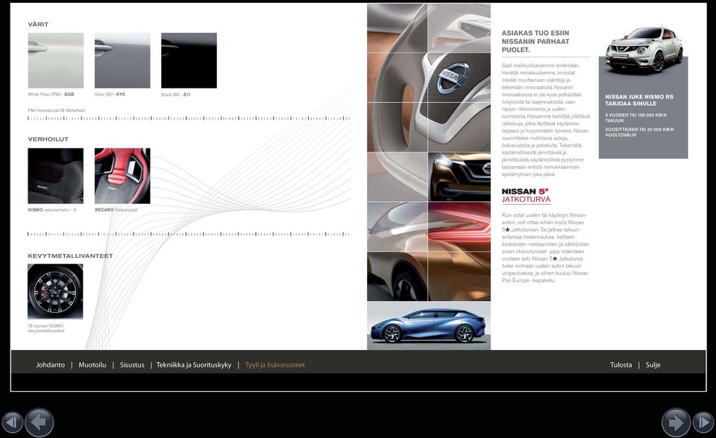Click the blue concept car image
This screenshot has width=716, height=438.
429,326
